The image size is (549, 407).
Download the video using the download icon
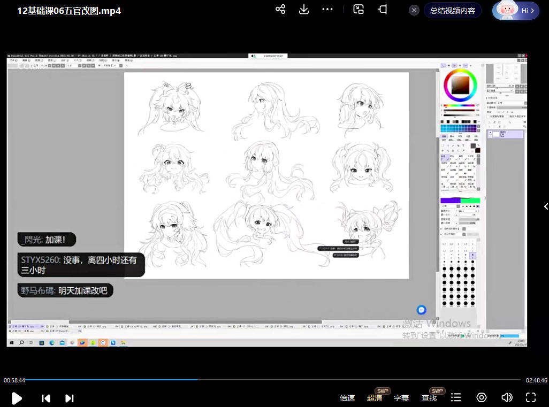[304, 10]
